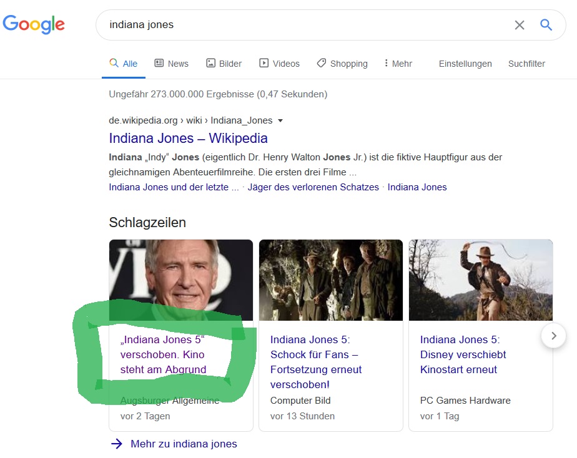Expand the Mehr menu
Screen dimensions: 577x458
click(398, 64)
